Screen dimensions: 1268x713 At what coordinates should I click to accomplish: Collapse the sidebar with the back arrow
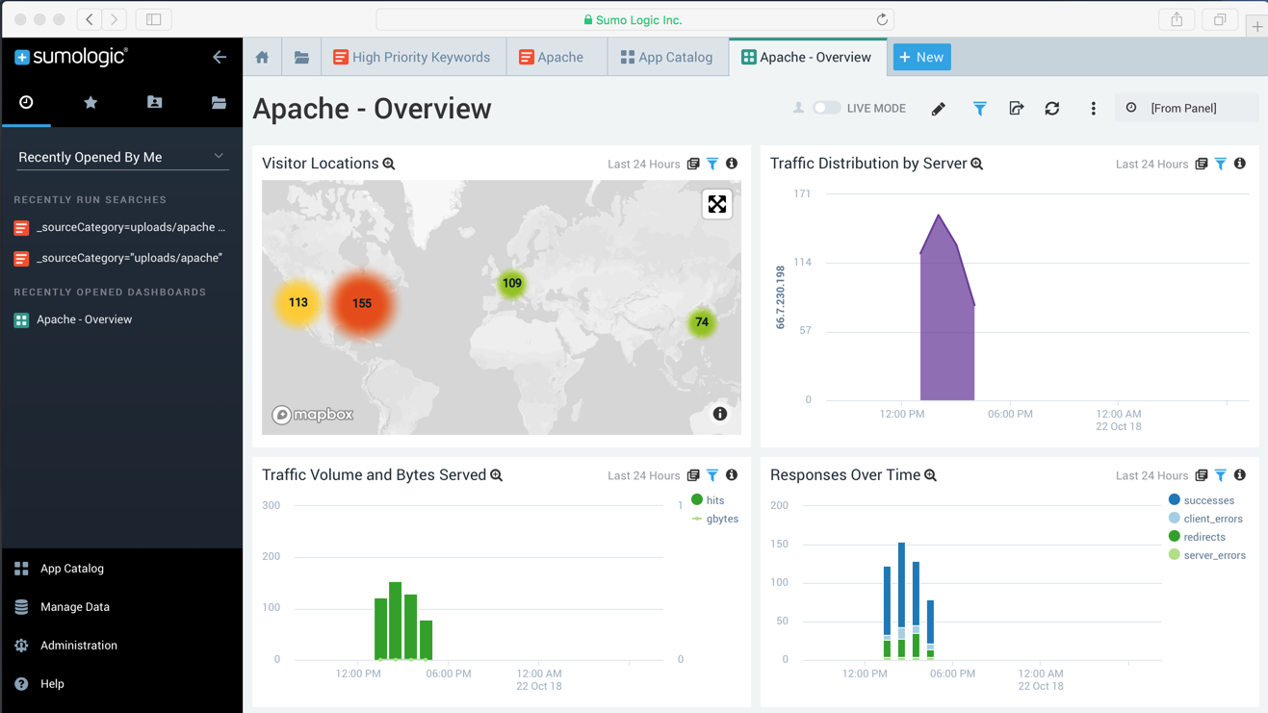click(x=220, y=57)
